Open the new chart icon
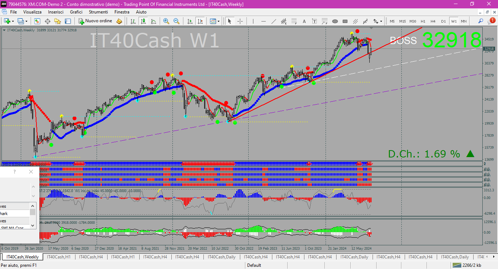498x269 pixels. pyautogui.click(x=7, y=21)
